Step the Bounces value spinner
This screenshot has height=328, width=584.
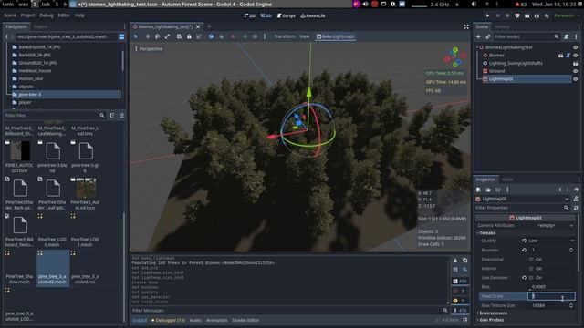coord(571,251)
